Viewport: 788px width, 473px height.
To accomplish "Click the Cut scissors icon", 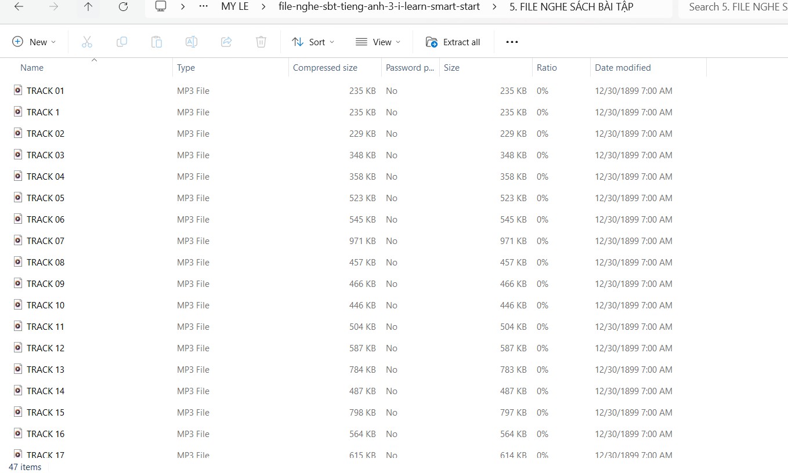I will [x=87, y=42].
